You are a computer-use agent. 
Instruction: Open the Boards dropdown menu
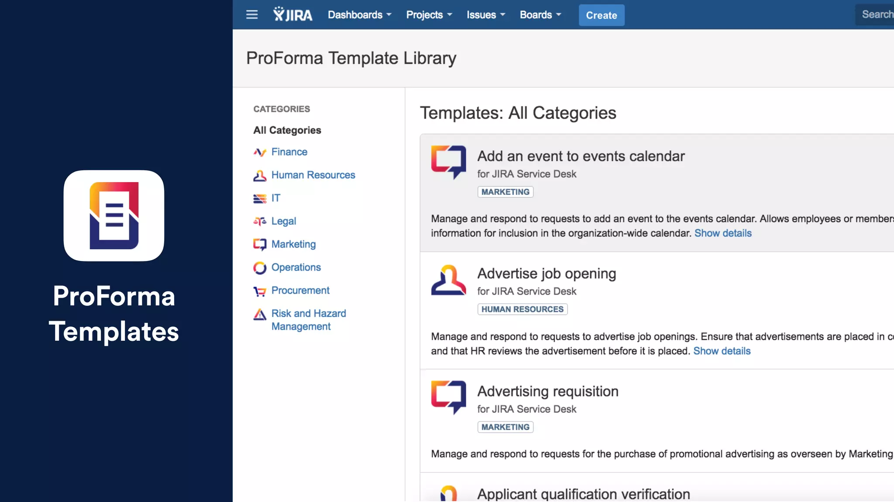(540, 15)
